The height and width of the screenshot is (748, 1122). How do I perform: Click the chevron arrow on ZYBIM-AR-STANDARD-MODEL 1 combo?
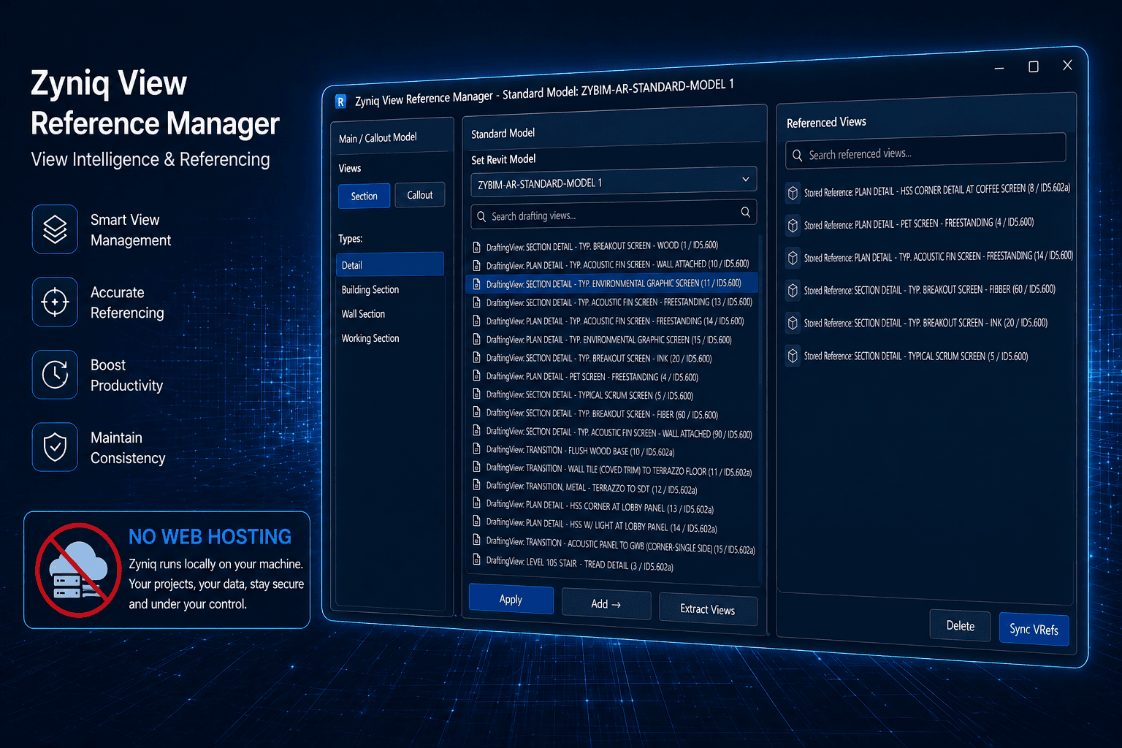tap(745, 179)
